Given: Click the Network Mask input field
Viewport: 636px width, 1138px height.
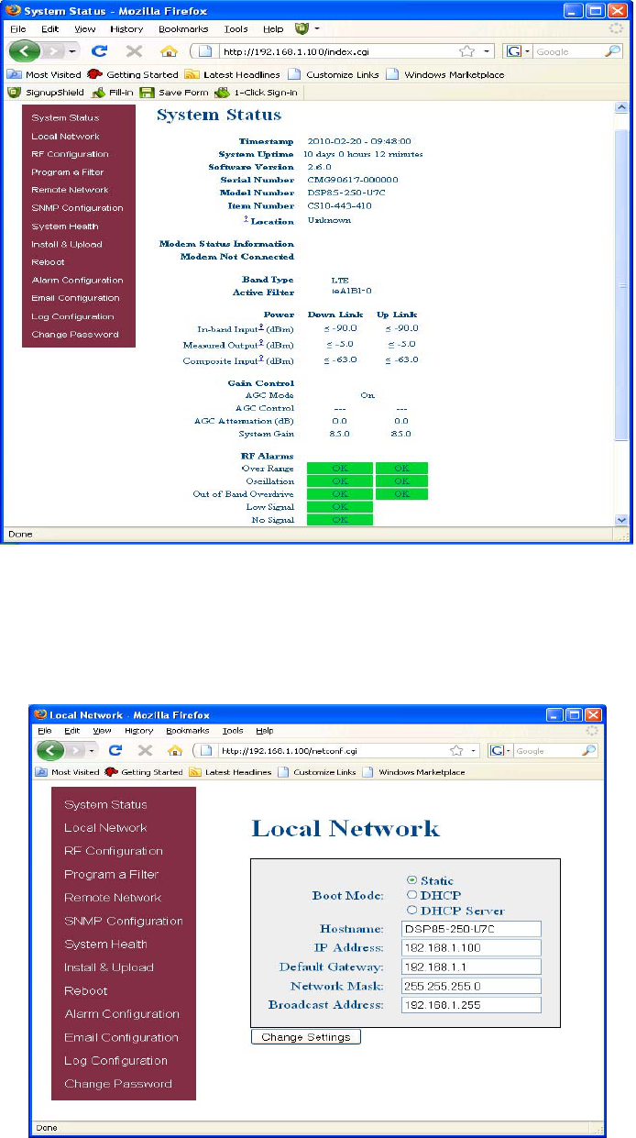Looking at the screenshot, I should click(471, 987).
